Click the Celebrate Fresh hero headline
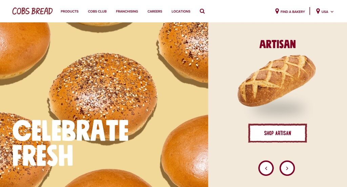 pos(70,143)
